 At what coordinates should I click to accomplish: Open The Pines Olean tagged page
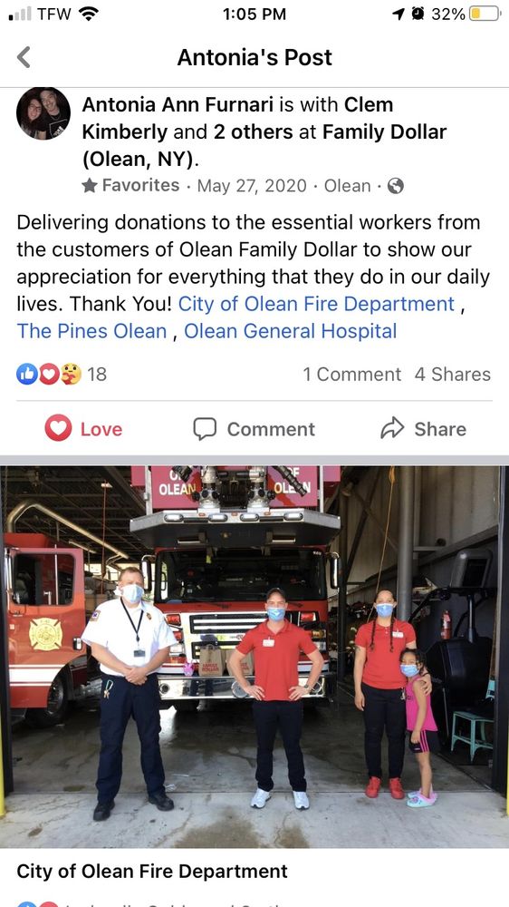pos(91,331)
